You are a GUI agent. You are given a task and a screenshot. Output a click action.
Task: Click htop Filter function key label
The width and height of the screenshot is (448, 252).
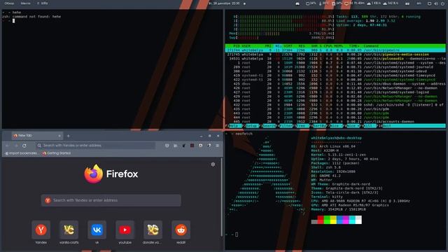(286, 126)
